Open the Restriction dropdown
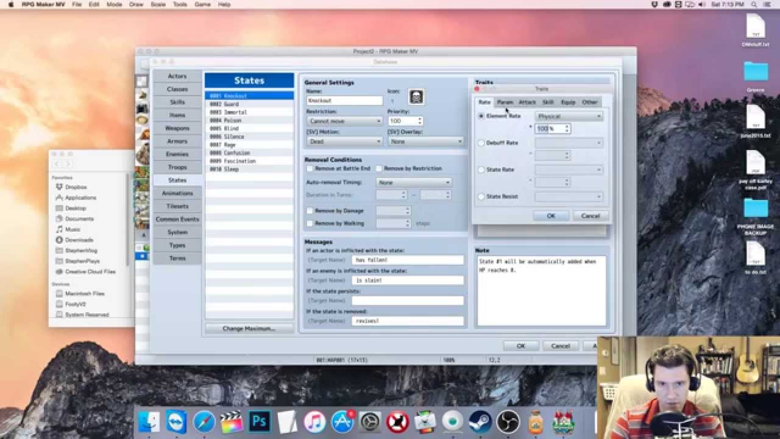Viewport: 780px width, 439px height. [x=344, y=121]
